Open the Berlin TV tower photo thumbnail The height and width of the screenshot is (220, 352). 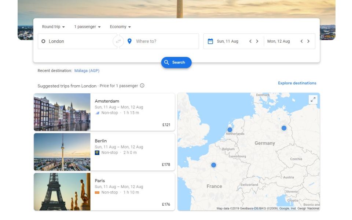coord(62,152)
